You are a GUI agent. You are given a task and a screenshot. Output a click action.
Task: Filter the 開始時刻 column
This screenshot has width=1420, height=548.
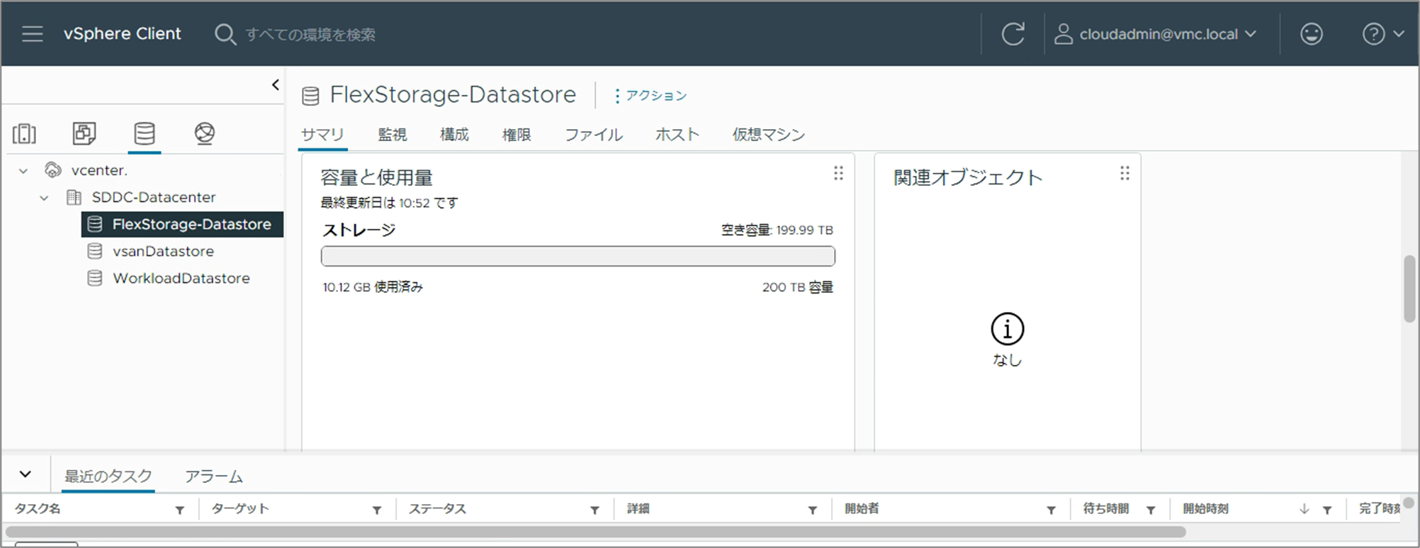pyautogui.click(x=1327, y=510)
